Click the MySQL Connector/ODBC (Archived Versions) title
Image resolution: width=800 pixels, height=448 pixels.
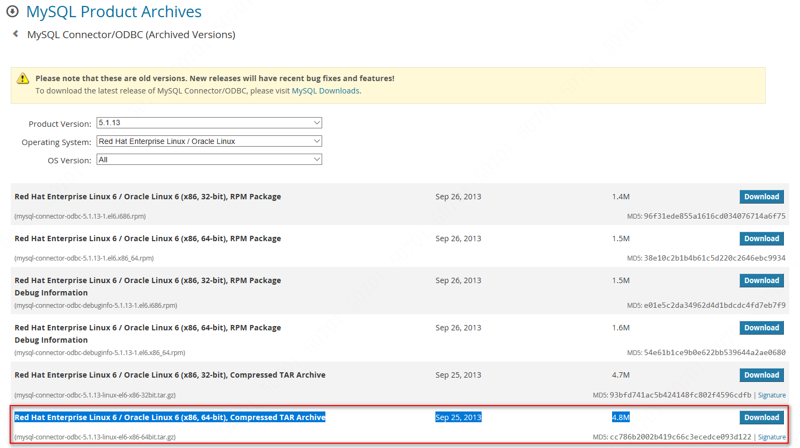pos(132,34)
